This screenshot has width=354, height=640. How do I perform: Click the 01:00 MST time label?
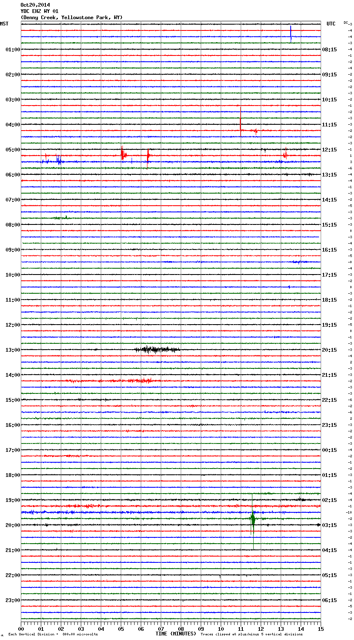[x=12, y=50]
